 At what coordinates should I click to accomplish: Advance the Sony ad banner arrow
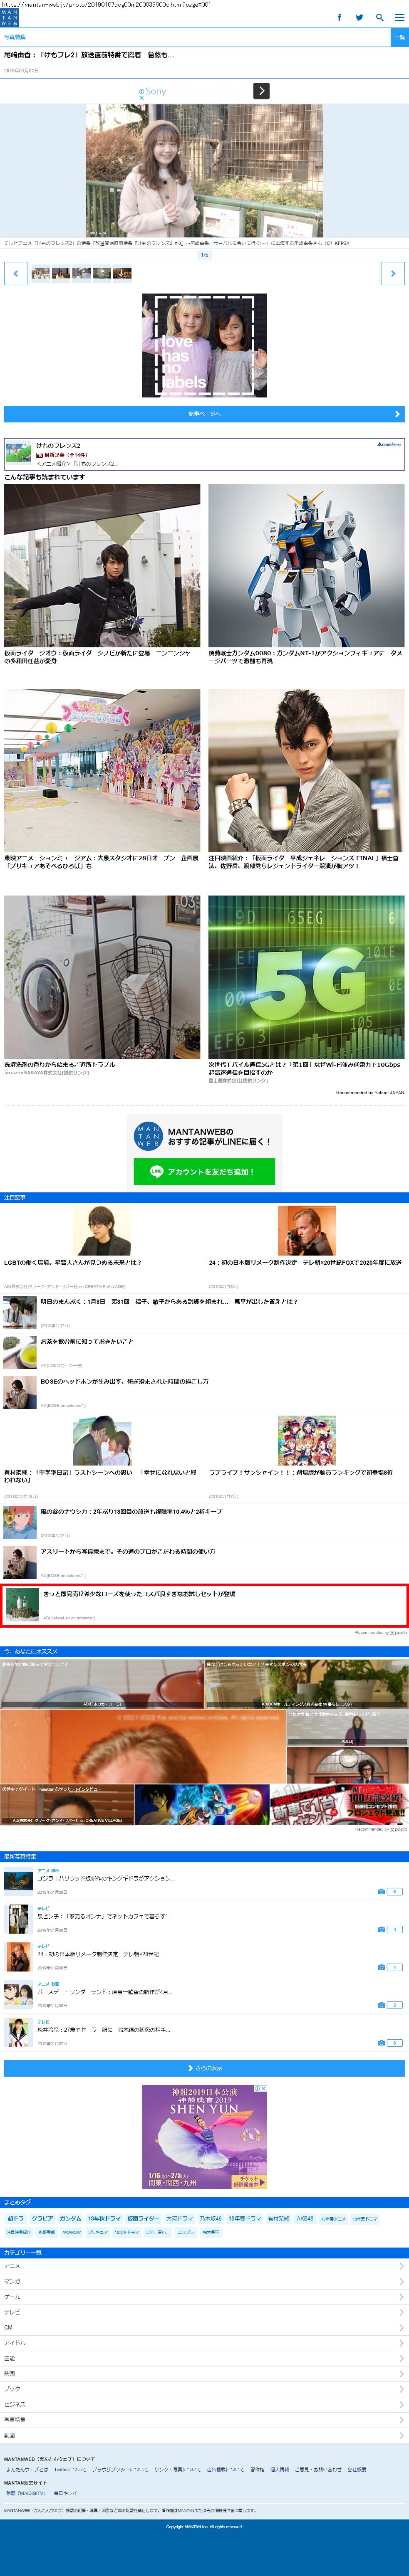pos(261,91)
